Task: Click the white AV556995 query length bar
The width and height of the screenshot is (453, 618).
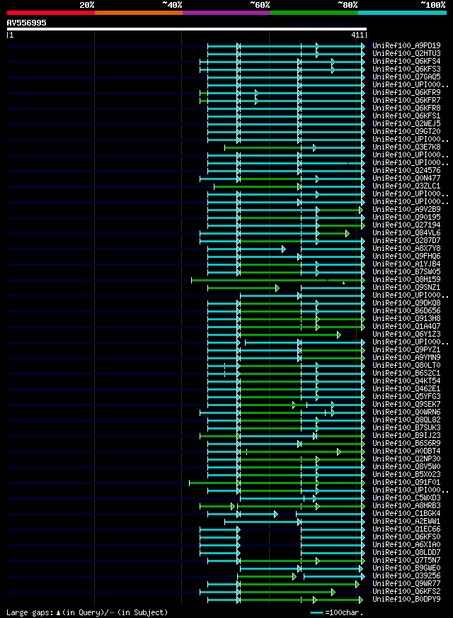Action: [187, 29]
